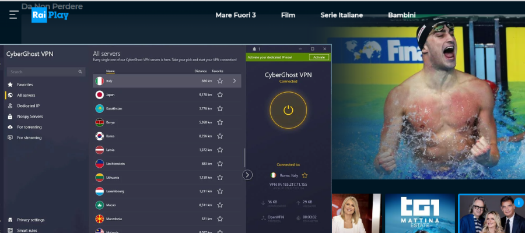Sort servers by Distance column
This screenshot has height=233, width=525.
coord(201,71)
